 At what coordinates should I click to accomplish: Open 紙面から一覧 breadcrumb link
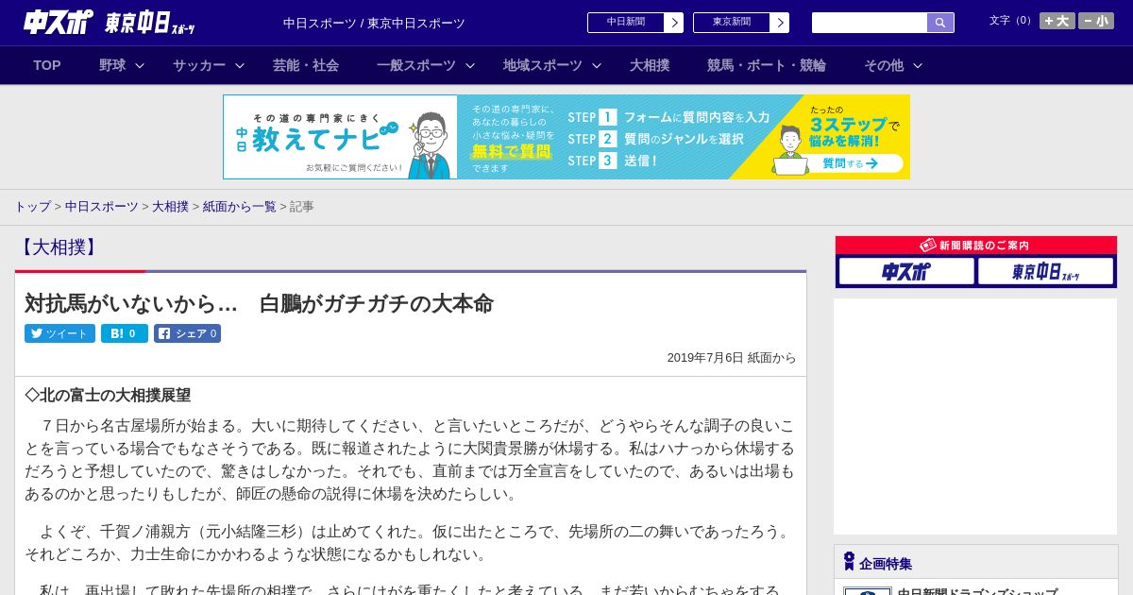(x=240, y=206)
